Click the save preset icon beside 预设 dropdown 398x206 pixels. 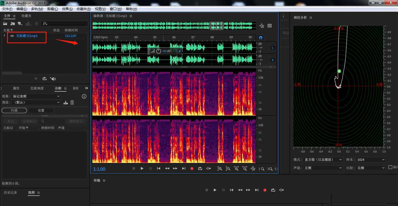pyautogui.click(x=66, y=103)
